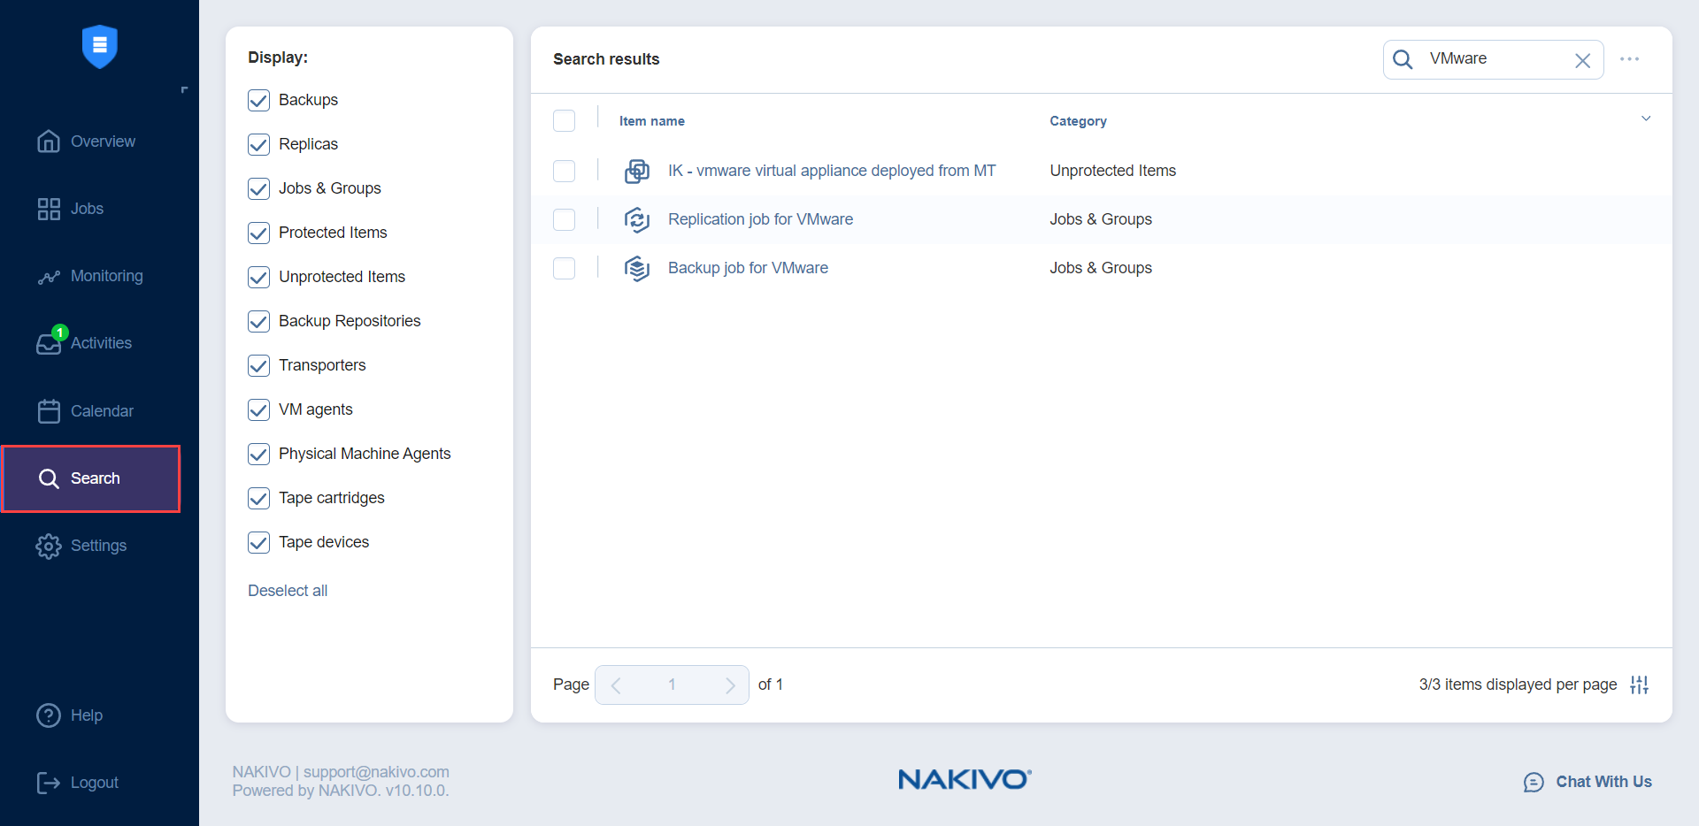Open the Settings gear icon

click(x=49, y=546)
